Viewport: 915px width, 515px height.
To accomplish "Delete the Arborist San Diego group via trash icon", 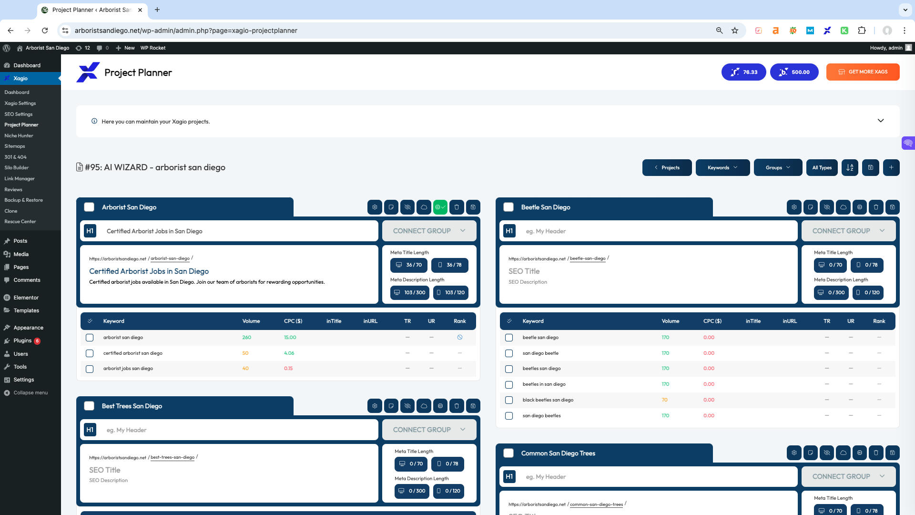I will tap(457, 207).
